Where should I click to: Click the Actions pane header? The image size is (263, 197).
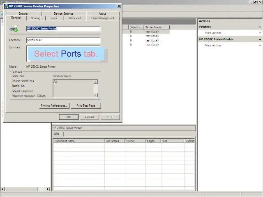coord(230,21)
